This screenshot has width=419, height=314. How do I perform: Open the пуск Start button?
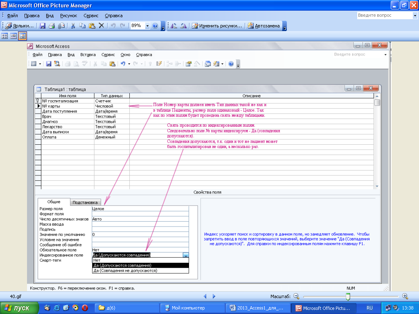(x=19, y=308)
